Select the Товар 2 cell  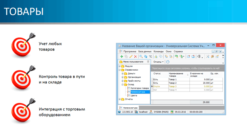coord(179,83)
